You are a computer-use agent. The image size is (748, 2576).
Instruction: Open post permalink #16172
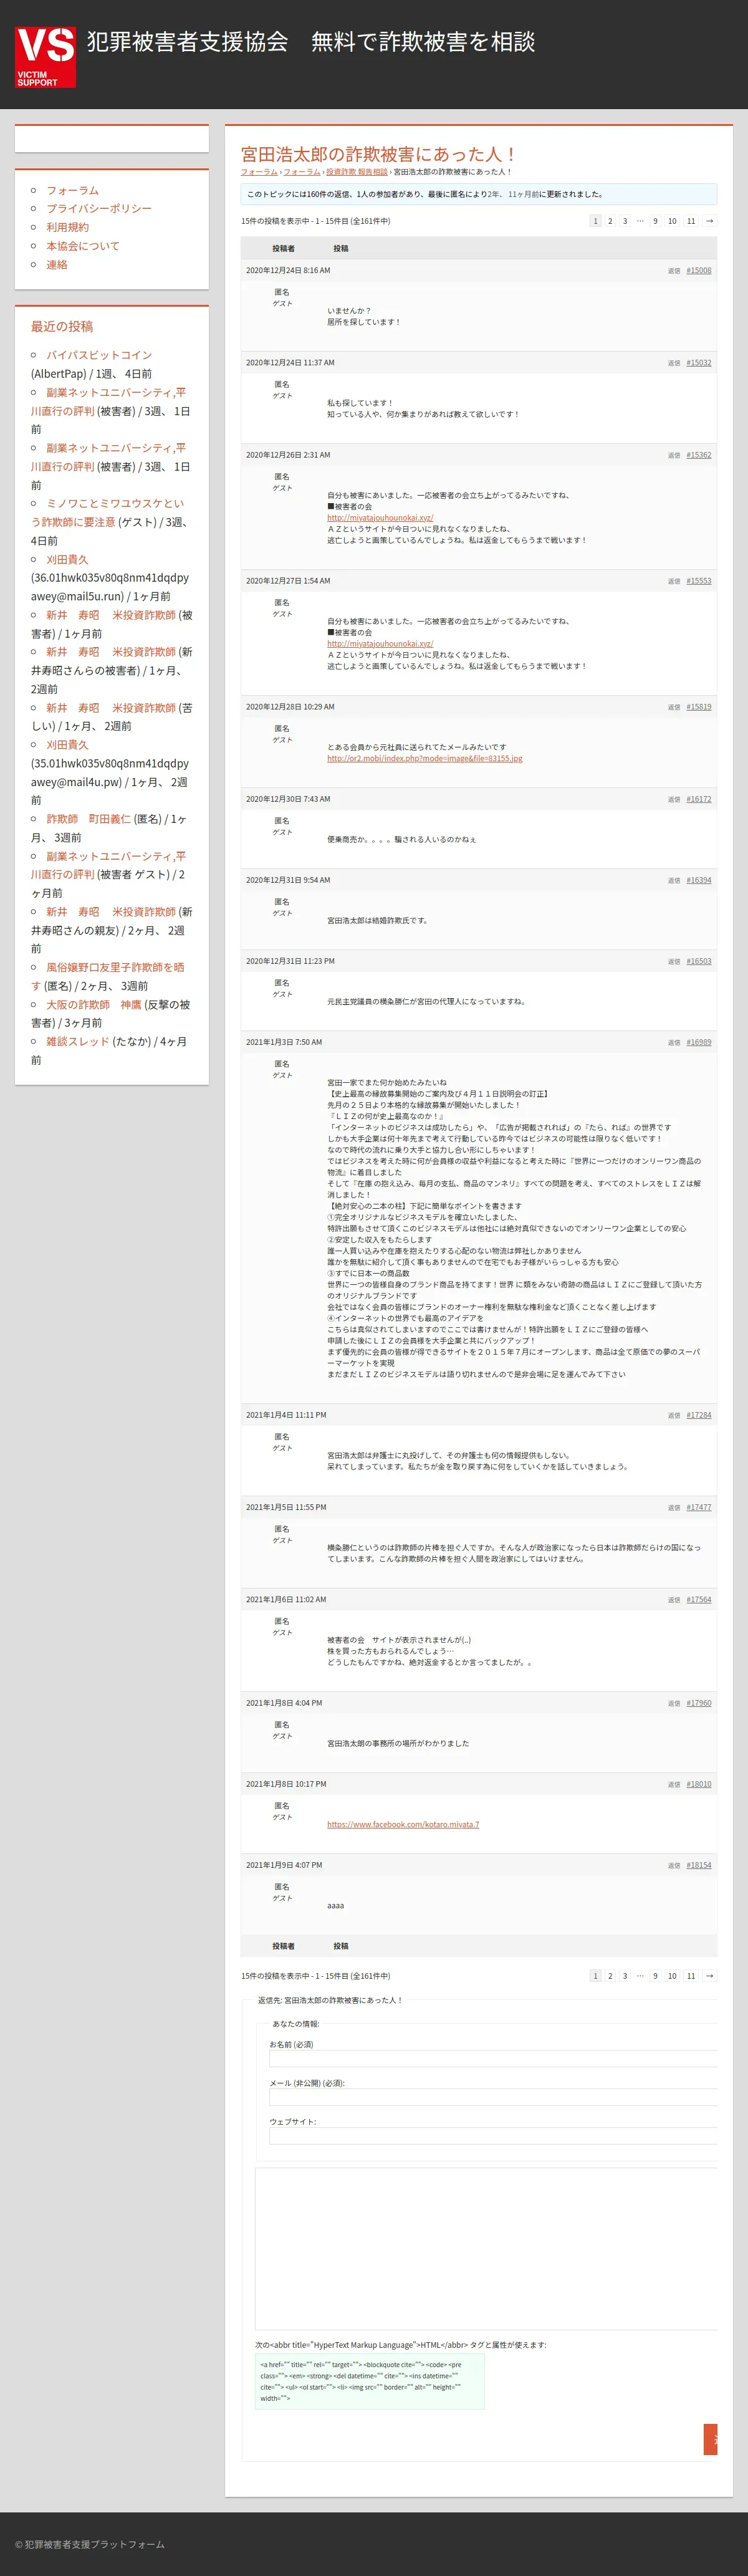[x=699, y=799]
